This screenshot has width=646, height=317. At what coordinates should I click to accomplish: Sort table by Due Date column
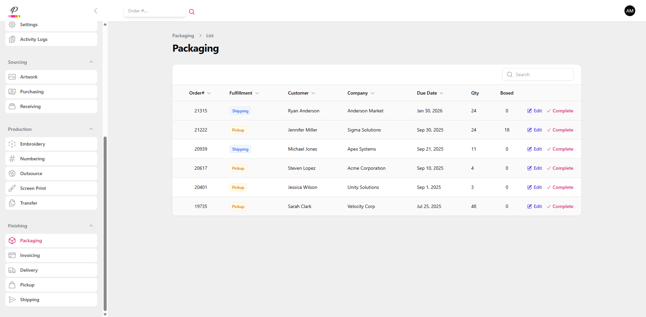(430, 93)
